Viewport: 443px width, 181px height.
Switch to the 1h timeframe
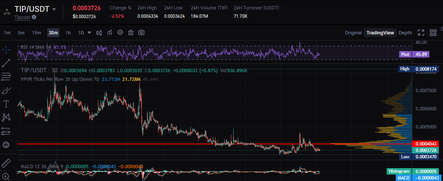pyautogui.click(x=68, y=33)
